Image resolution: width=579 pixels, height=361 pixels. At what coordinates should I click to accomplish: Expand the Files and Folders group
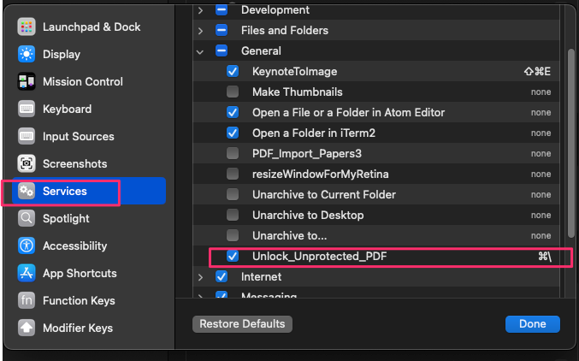pyautogui.click(x=200, y=31)
